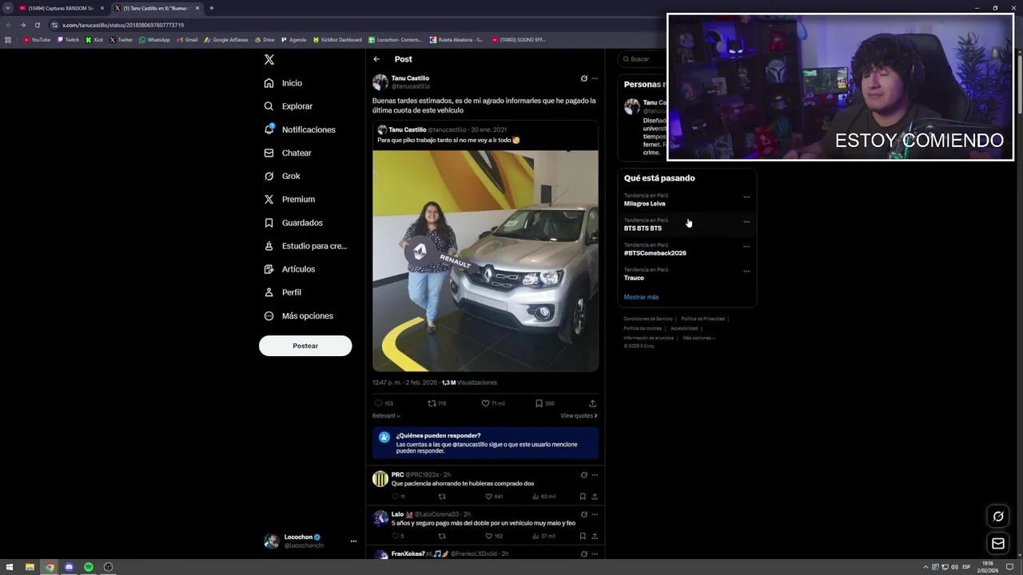Image resolution: width=1023 pixels, height=575 pixels.
Task: Click the Grok icon on FranXokas7's reply
Action: point(583,553)
